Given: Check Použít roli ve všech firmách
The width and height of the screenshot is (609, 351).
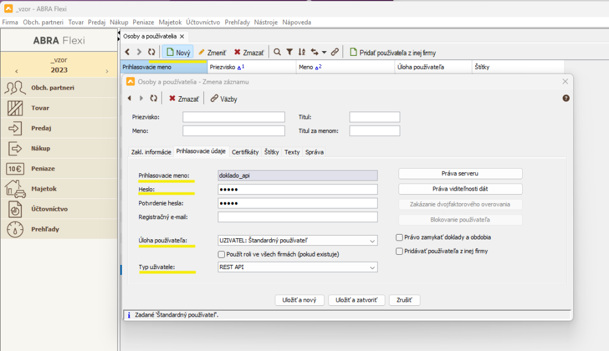Looking at the screenshot, I should pos(221,254).
